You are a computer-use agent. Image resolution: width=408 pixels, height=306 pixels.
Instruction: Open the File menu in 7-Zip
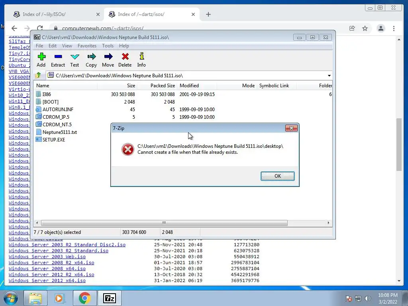(x=39, y=46)
